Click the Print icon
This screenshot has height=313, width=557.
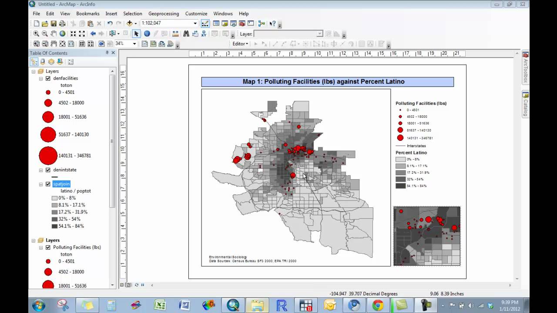click(x=62, y=23)
